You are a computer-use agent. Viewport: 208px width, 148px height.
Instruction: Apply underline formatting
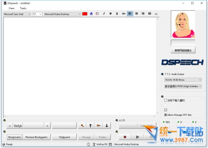[117, 13]
